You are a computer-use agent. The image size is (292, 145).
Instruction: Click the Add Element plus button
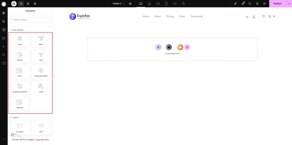coord(21,4)
